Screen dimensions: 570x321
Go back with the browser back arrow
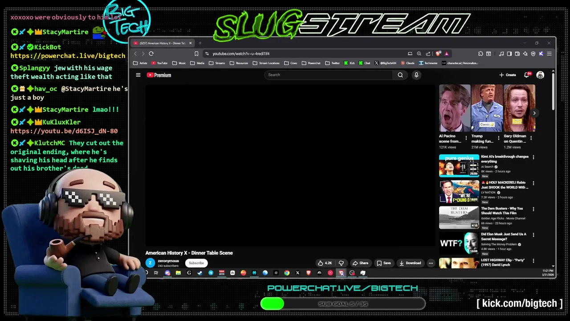(136, 53)
